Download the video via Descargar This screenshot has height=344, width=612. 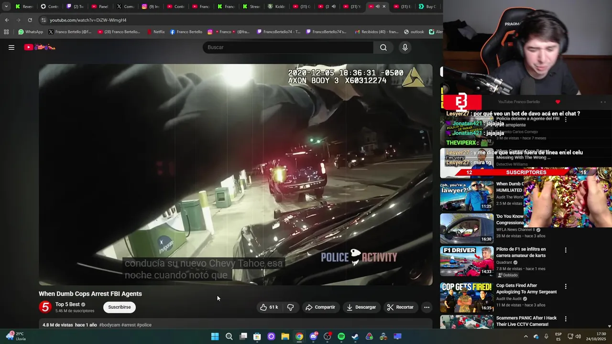361,307
